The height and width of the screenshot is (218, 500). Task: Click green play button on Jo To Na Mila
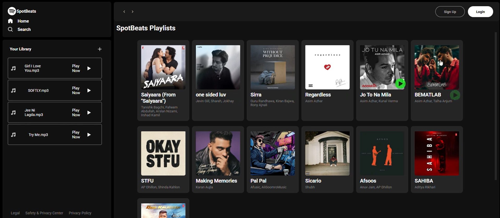[x=400, y=84]
